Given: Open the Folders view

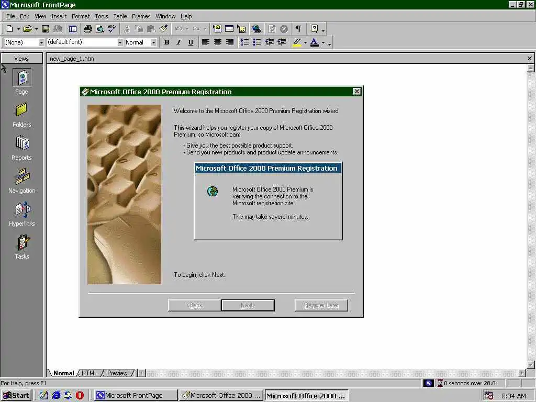Looking at the screenshot, I should click(x=22, y=115).
